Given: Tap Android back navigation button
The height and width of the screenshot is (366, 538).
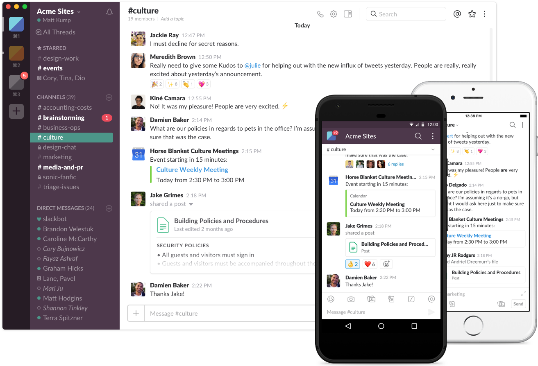Looking at the screenshot, I should 348,326.
